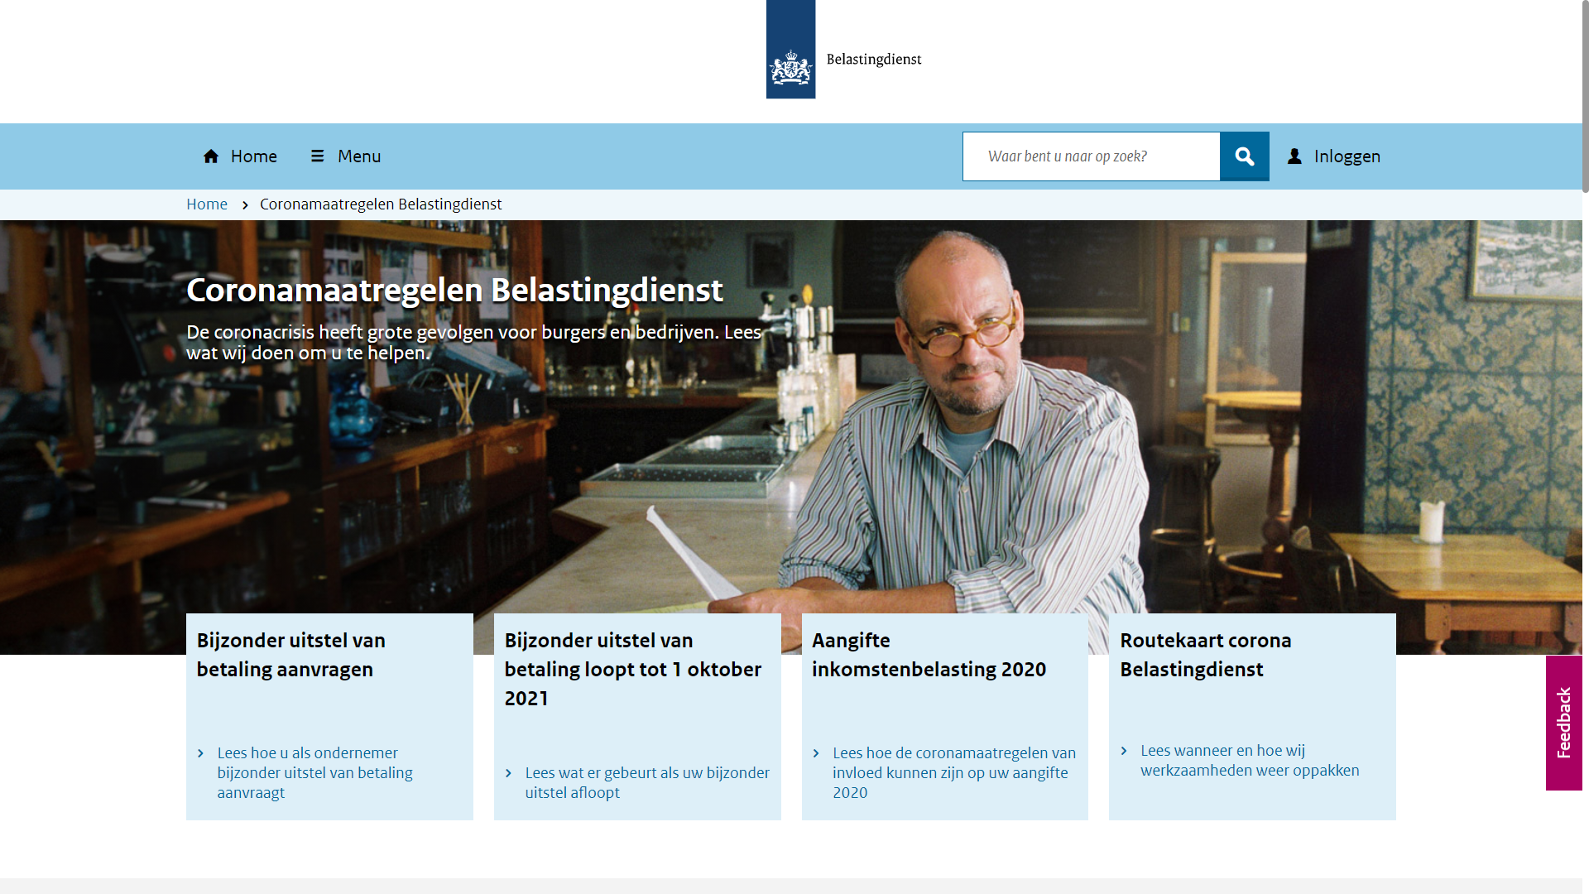Screen dimensions: 1589x894
Task: Open link about aangifte 2020 coronamaatregelen
Action: 953,772
